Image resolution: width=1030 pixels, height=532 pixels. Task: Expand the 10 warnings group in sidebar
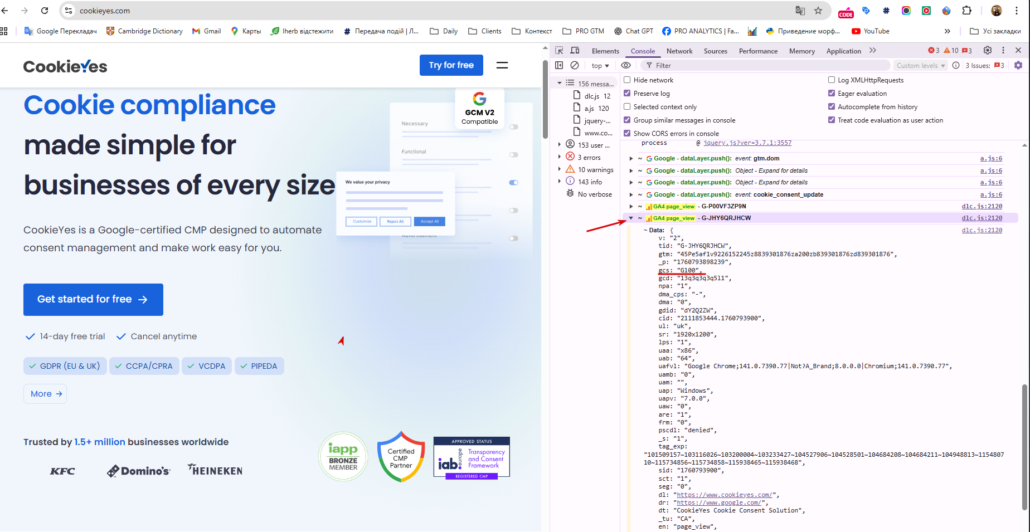coord(560,169)
